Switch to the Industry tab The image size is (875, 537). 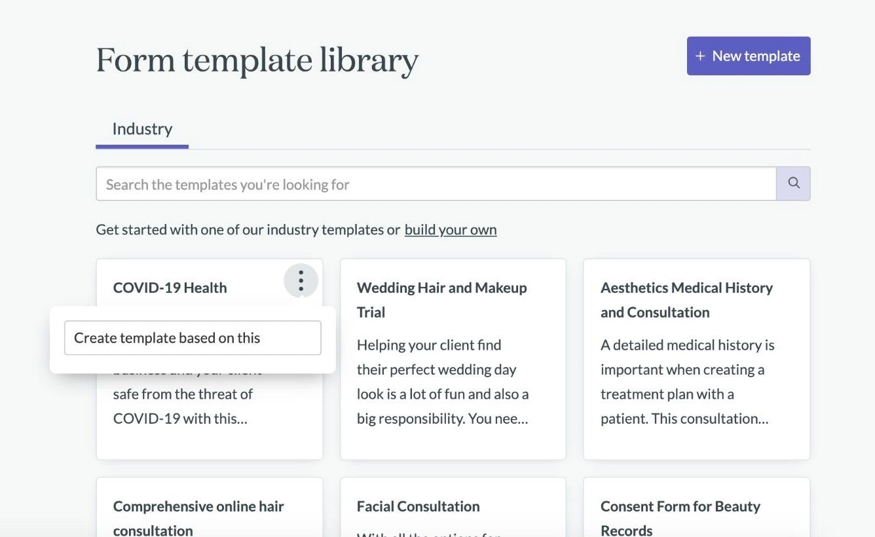point(142,129)
